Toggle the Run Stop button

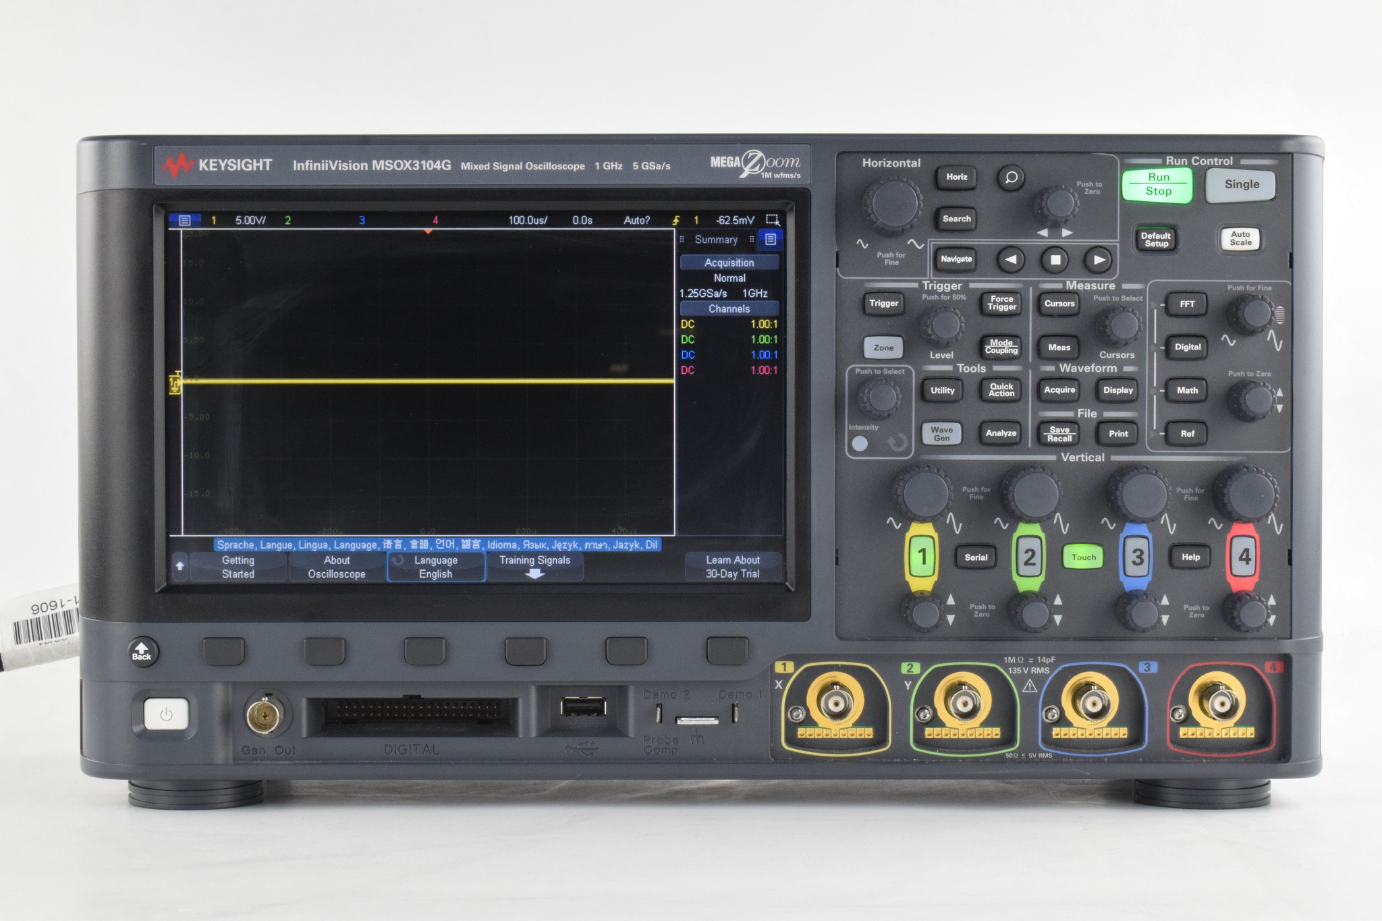[1158, 185]
